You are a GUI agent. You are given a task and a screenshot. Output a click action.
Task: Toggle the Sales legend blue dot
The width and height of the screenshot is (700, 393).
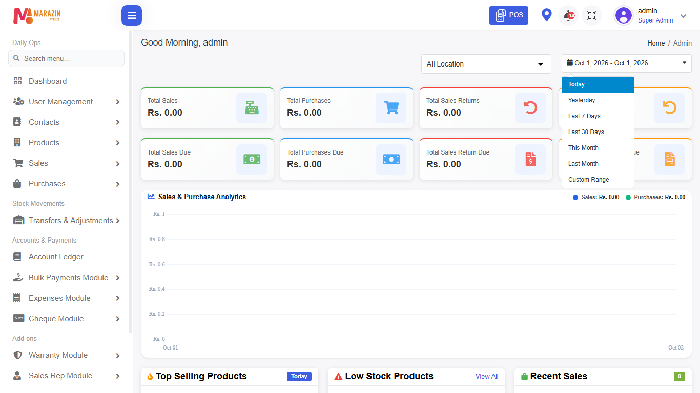(575, 197)
